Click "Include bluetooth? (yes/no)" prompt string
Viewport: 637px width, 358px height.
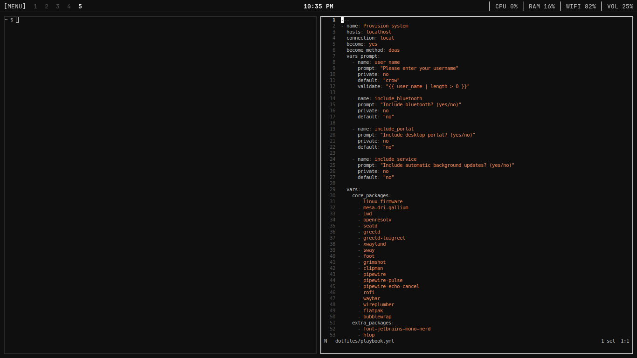421,105
